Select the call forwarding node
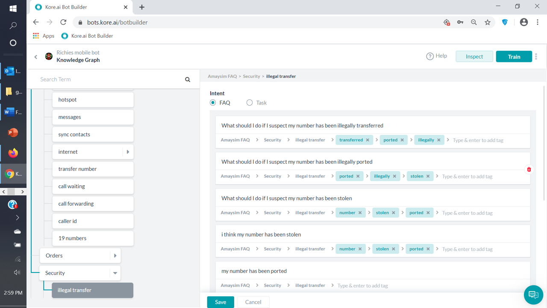The image size is (547, 308). pos(93,204)
